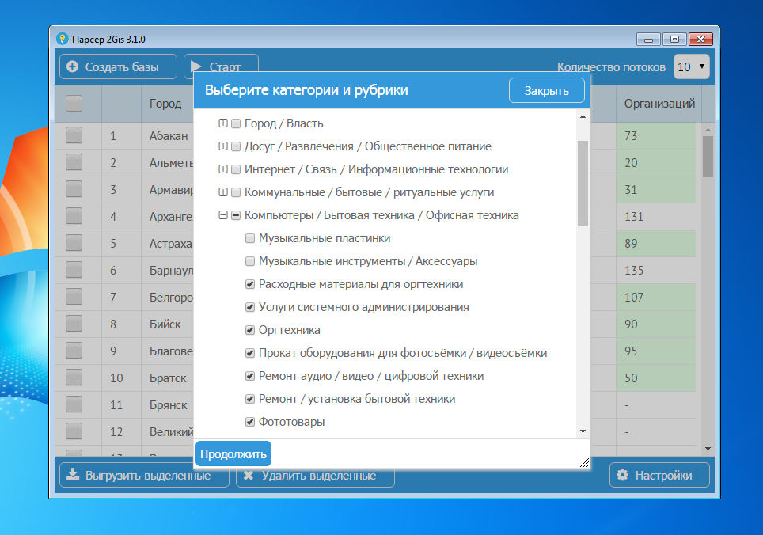Collapse the Компьютеры / Бытовая техника category
The width and height of the screenshot is (763, 535).
pos(223,215)
